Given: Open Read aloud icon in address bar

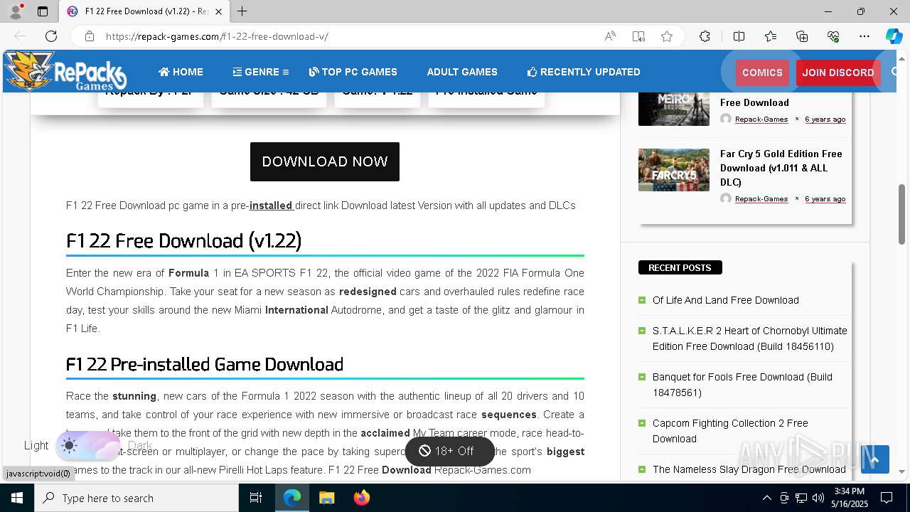Looking at the screenshot, I should coord(610,36).
